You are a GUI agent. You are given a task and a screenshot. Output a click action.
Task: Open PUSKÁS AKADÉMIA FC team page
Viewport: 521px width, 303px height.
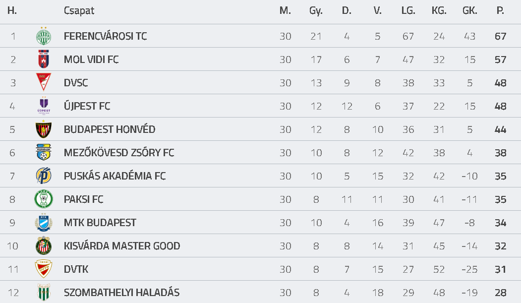click(x=115, y=176)
